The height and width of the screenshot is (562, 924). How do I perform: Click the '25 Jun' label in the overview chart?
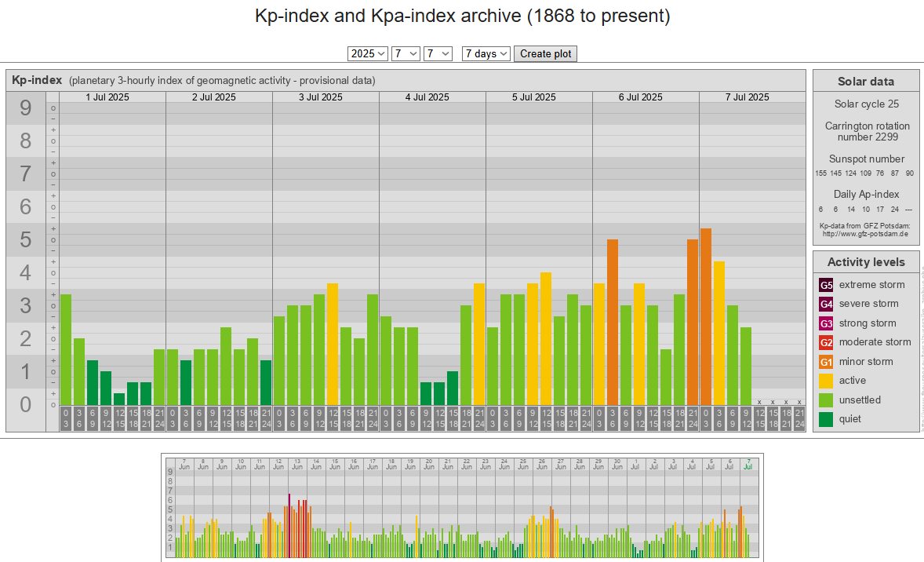522,464
